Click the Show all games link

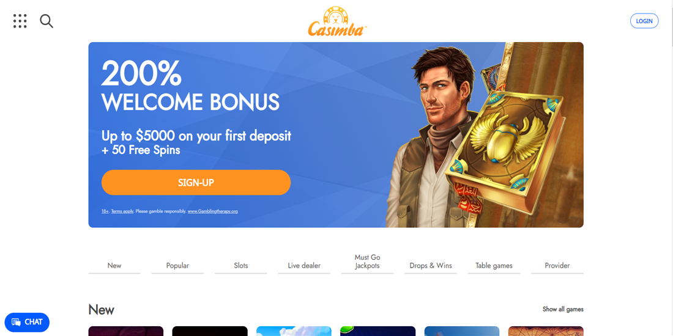click(x=563, y=310)
